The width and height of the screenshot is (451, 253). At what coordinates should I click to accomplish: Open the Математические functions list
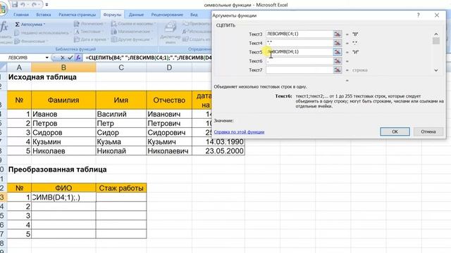132,32
